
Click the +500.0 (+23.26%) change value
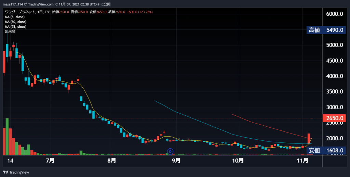coord(140,12)
